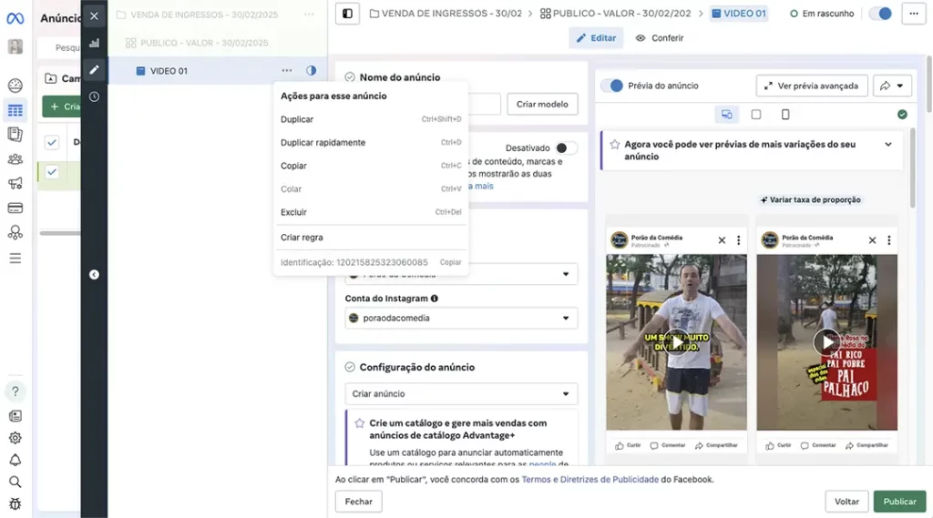Select Duplicar from the context menu
This screenshot has width=933, height=518.
297,119
